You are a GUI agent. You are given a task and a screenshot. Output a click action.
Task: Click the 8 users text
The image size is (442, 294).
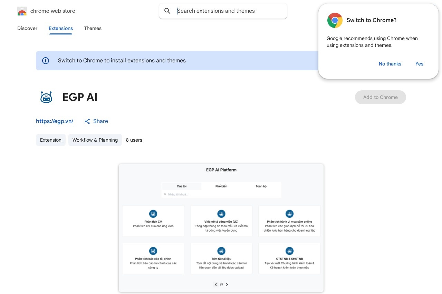134,140
